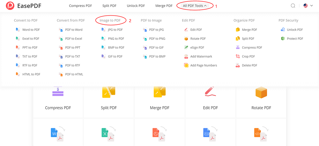Click the Unlock PDF icon
The height and width of the screenshot is (146, 319).
283,30
